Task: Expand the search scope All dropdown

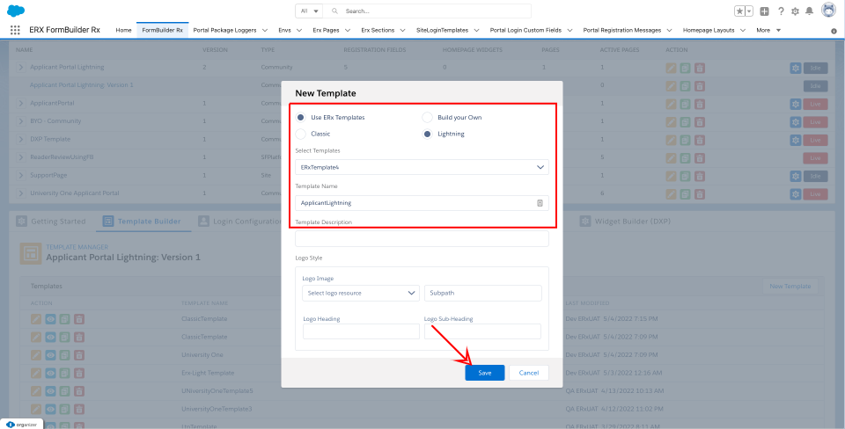Action: click(x=311, y=11)
